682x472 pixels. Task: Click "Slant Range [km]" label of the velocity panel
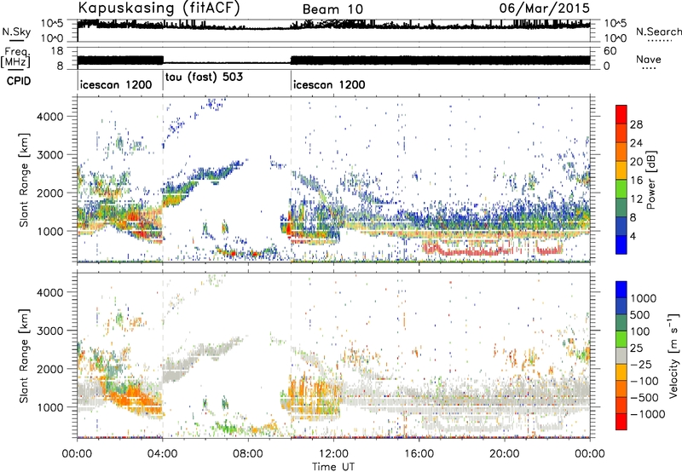(24, 355)
